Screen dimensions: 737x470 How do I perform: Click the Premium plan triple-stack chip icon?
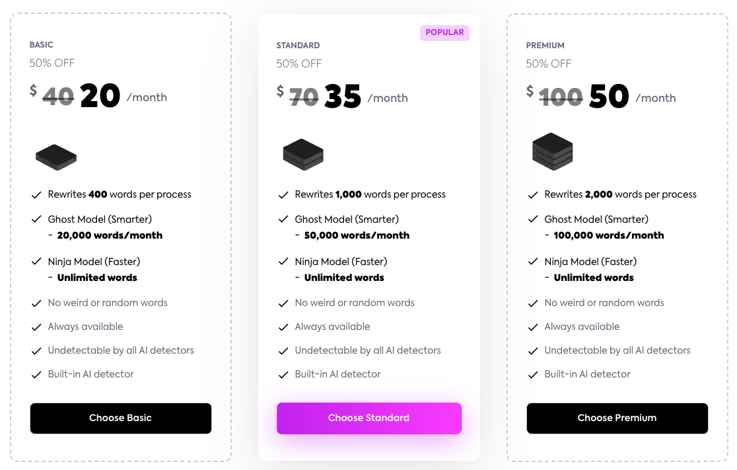pyautogui.click(x=552, y=151)
